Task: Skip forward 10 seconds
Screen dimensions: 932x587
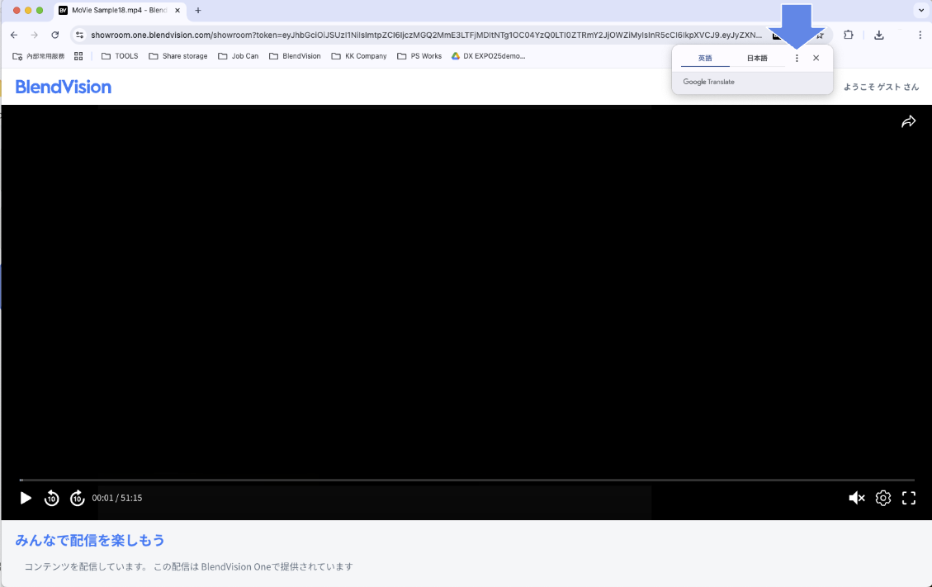Action: [78, 498]
